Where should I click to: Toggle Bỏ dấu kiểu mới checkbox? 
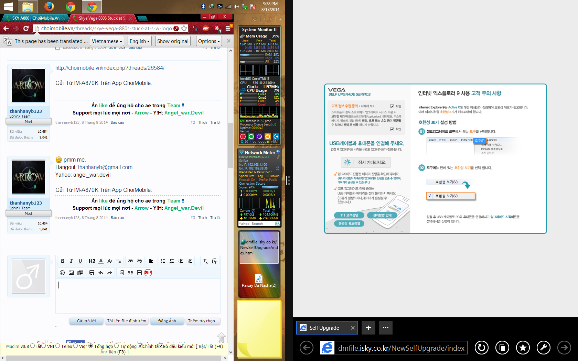[x=161, y=346]
